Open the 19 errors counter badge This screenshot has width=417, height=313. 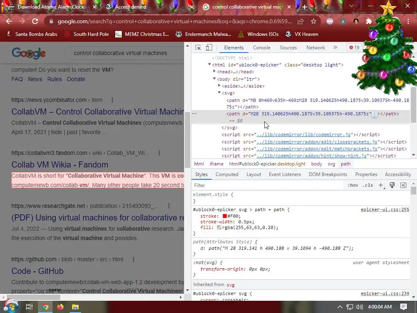pyautogui.click(x=355, y=48)
